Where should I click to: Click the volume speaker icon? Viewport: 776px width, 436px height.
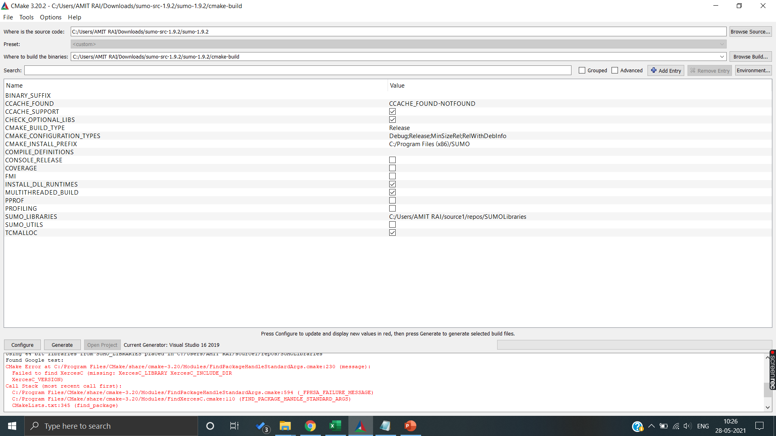687,426
